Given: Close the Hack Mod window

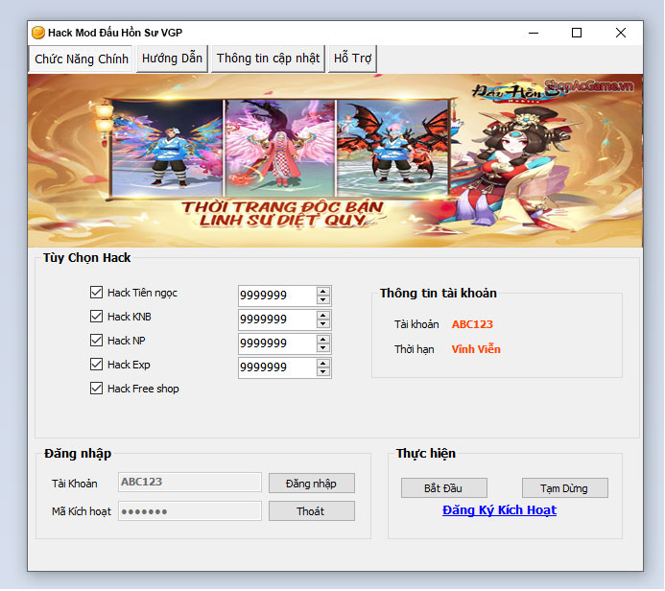Looking at the screenshot, I should 621,33.
